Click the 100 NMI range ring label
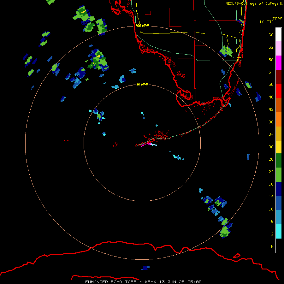 coord(142,26)
